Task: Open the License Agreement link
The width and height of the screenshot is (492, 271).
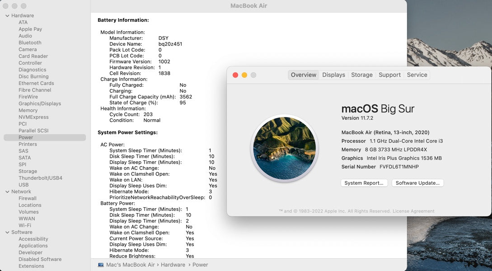Action: tap(413, 211)
